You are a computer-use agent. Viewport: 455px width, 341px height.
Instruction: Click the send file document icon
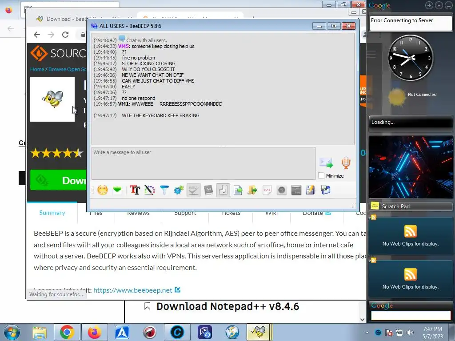[x=238, y=190]
